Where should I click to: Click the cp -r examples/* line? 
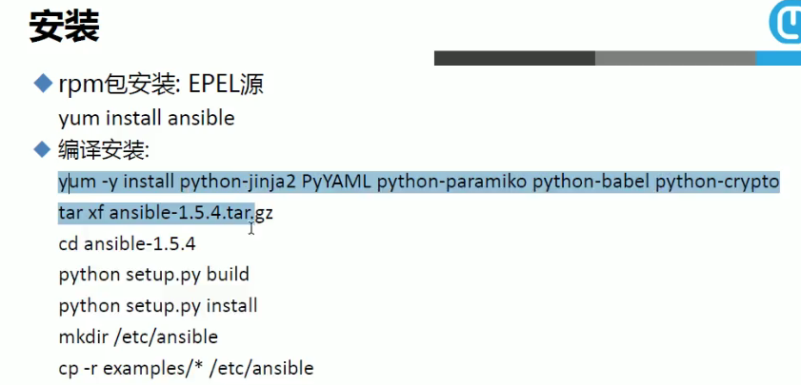click(x=186, y=368)
